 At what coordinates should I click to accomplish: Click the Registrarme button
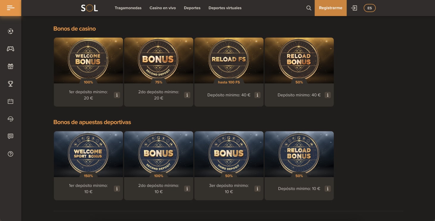[x=331, y=8]
